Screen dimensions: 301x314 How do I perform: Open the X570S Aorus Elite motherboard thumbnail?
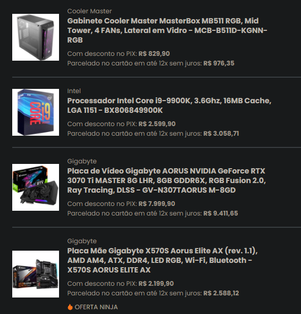[36, 274]
